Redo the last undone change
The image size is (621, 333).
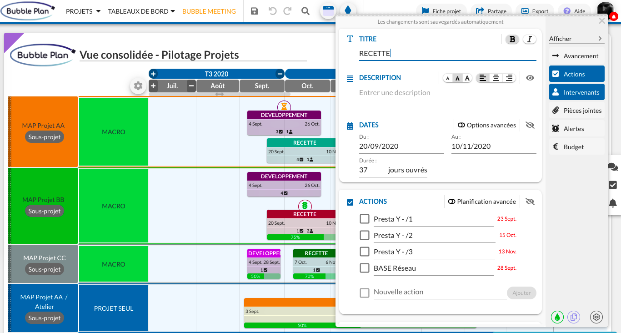tap(287, 11)
